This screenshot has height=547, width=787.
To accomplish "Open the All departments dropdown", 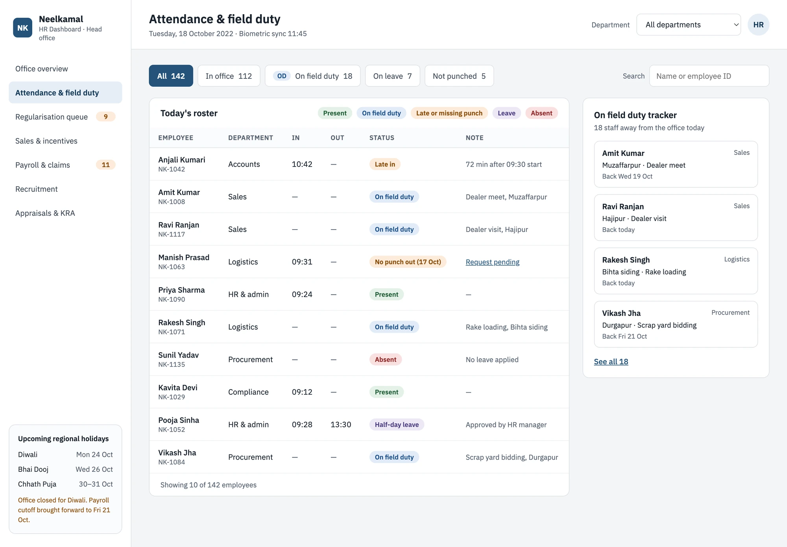I will (689, 25).
